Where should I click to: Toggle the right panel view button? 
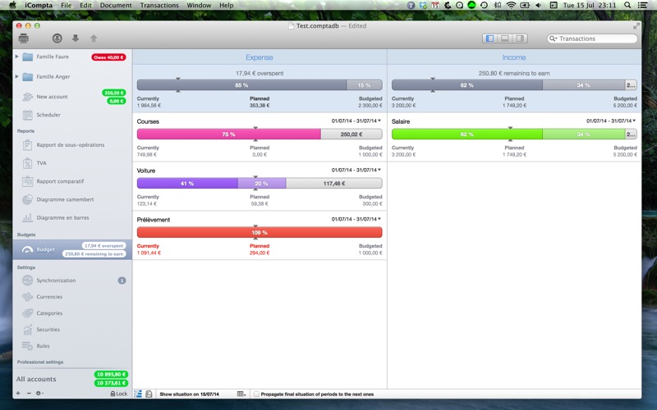pos(520,39)
